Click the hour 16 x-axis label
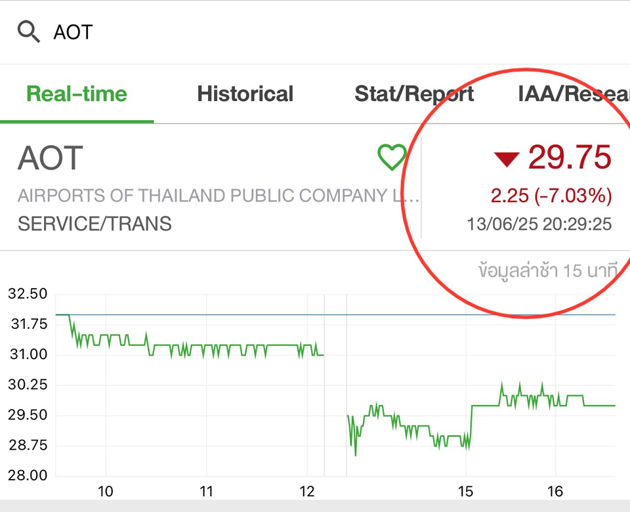The width and height of the screenshot is (630, 512). [x=555, y=492]
